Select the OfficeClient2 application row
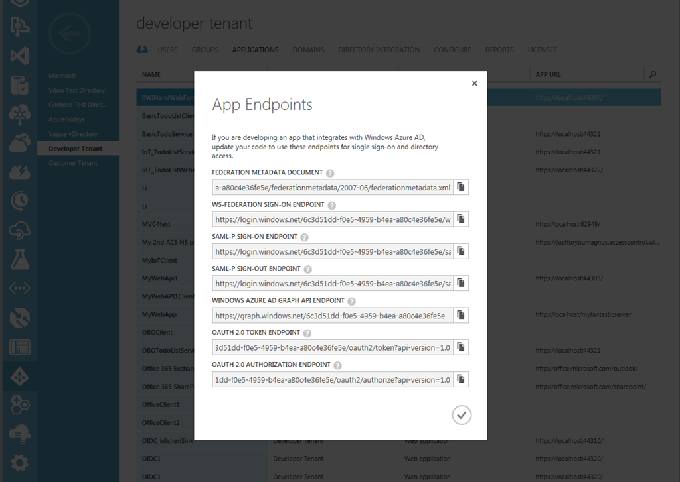 click(x=161, y=423)
